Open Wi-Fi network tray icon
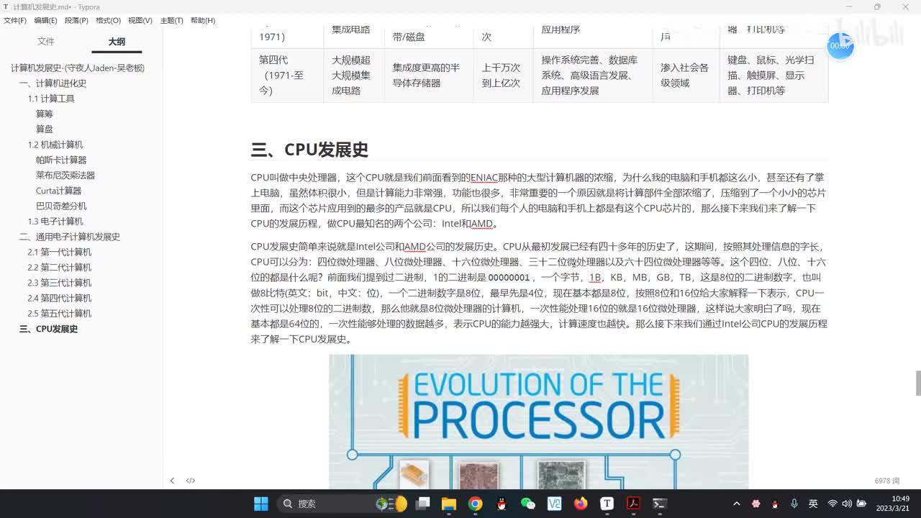This screenshot has height=518, width=921. tap(832, 504)
